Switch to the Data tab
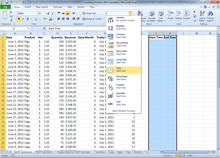Viewport: 220px width, 158px height. coord(70,7)
